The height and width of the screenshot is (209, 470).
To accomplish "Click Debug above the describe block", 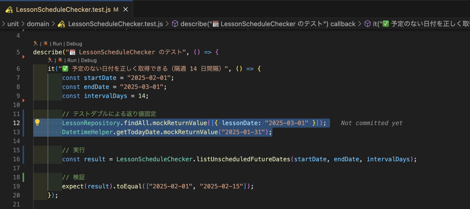I will click(74, 44).
